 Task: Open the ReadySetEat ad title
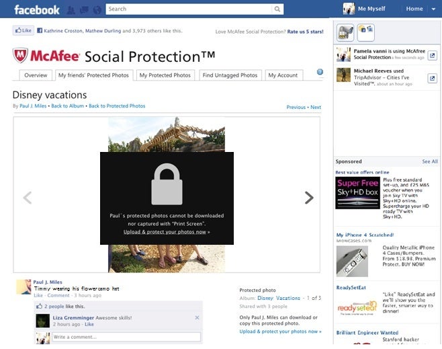[351, 288]
